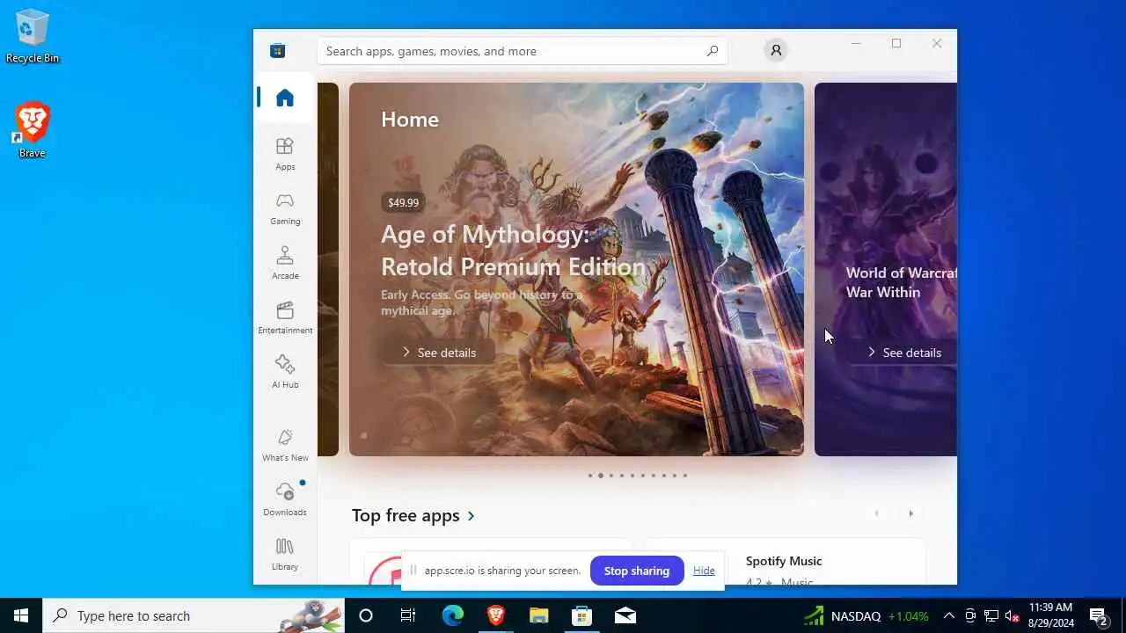This screenshot has height=633, width=1126.
Task: Open the network tray icon
Action: click(991, 616)
